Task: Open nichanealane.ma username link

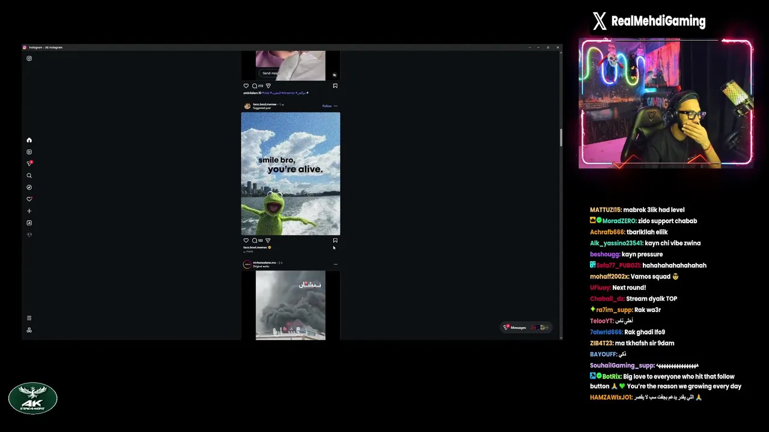Action: tap(264, 263)
